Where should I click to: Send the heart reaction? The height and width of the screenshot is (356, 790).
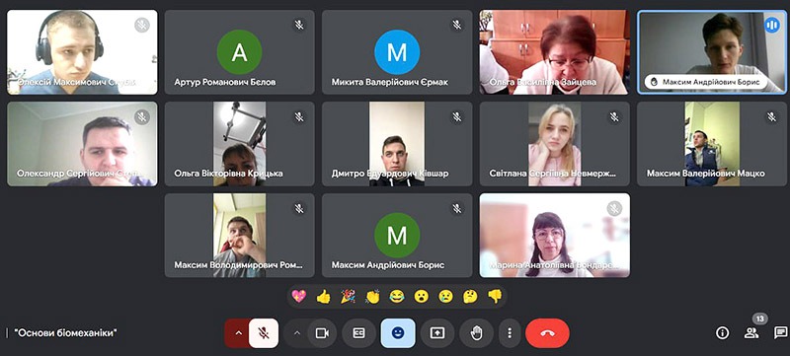click(298, 297)
